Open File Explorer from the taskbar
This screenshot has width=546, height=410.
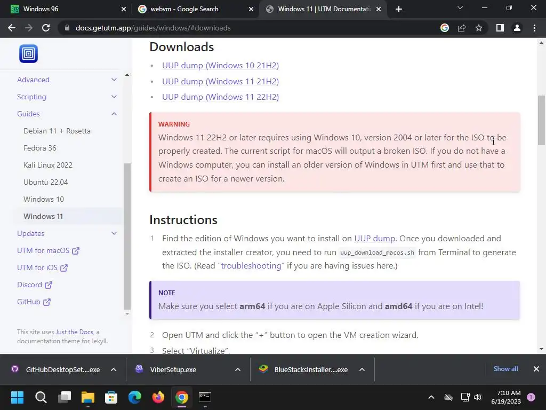click(x=88, y=397)
